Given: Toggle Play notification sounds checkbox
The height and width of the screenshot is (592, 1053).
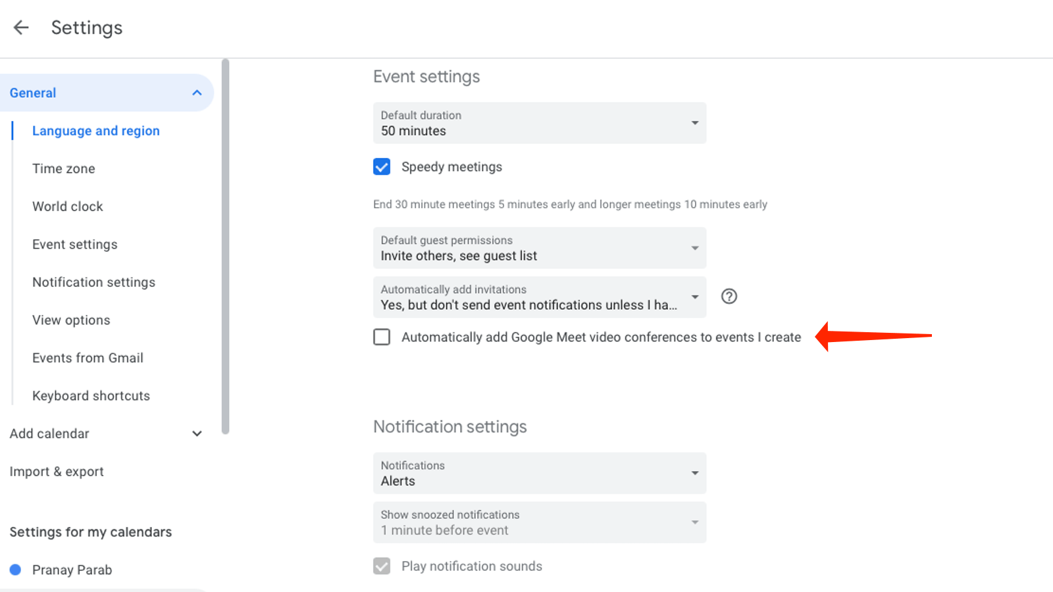Looking at the screenshot, I should tap(382, 566).
